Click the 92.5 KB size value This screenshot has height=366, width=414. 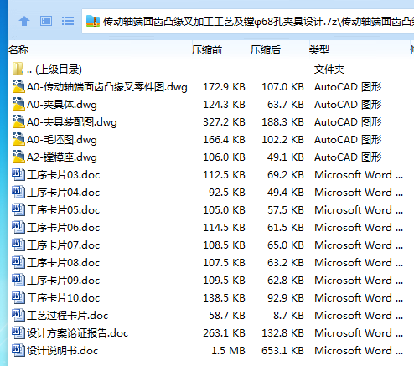point(227,193)
